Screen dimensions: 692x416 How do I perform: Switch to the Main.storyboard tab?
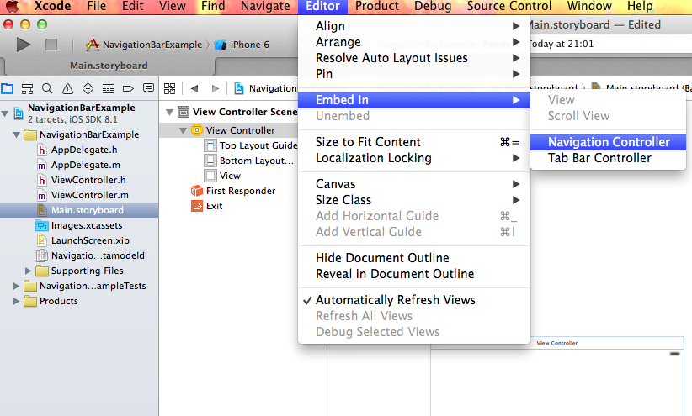click(x=109, y=66)
